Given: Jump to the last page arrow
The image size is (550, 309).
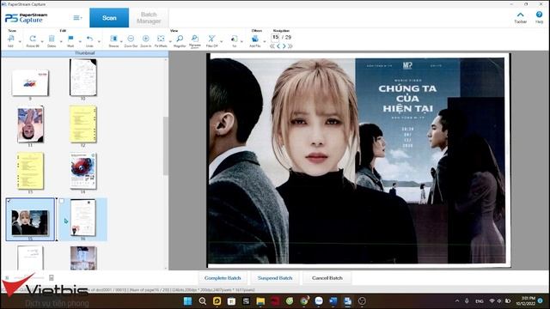Looking at the screenshot, I should [x=290, y=46].
